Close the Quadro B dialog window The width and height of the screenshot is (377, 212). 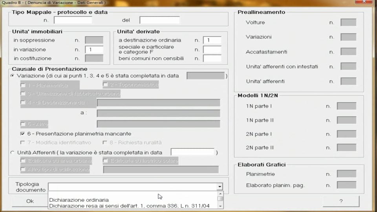(x=364, y=2)
